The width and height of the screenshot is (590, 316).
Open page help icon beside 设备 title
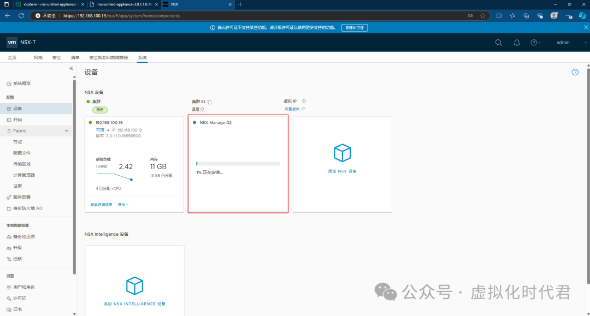click(575, 72)
